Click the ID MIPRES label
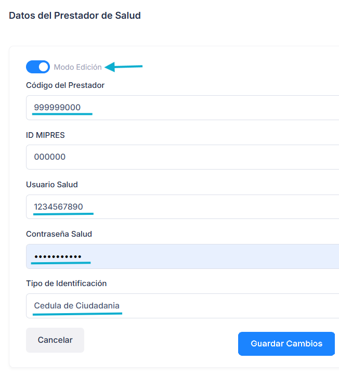Image resolution: width=339 pixels, height=374 pixels. click(45, 135)
